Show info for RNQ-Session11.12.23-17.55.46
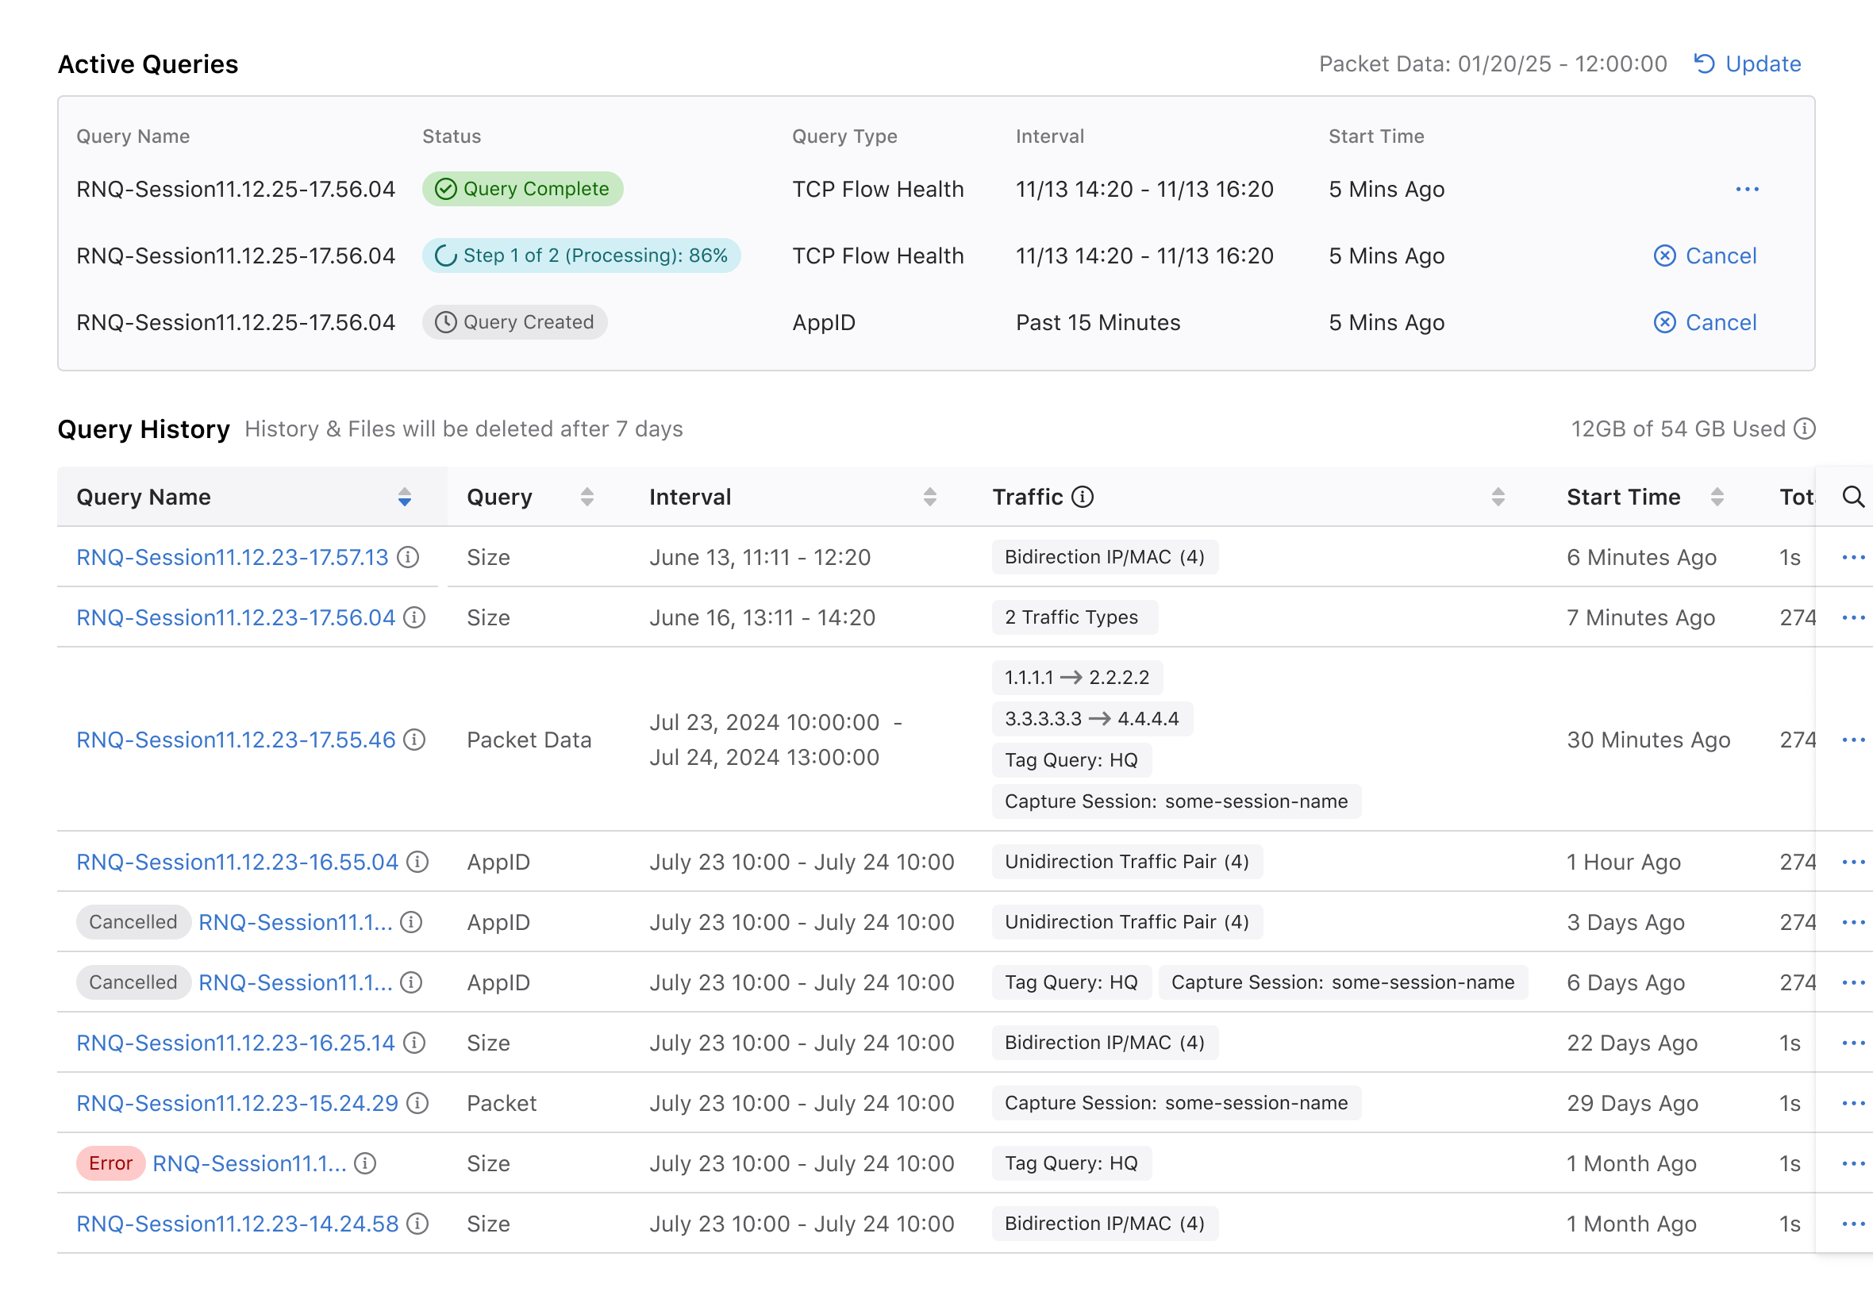Screen dimensions: 1873x1295 tap(415, 740)
